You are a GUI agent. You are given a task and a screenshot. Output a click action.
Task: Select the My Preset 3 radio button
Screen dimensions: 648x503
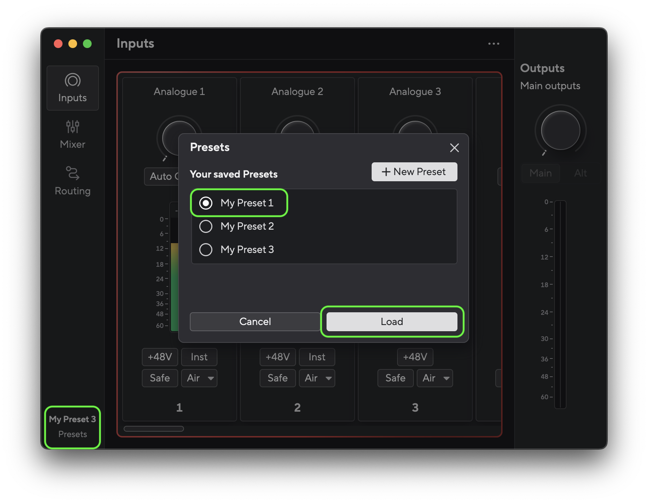(205, 249)
